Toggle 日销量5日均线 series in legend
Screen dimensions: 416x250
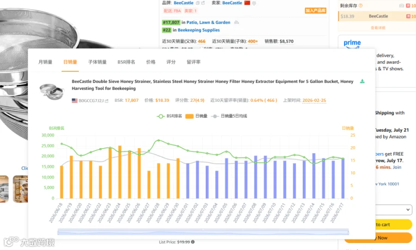pyautogui.click(x=229, y=116)
